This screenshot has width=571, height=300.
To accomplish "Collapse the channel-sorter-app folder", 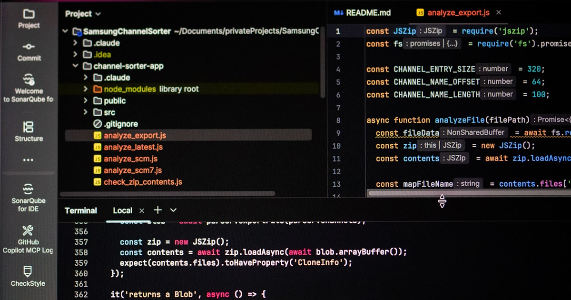I will [75, 66].
